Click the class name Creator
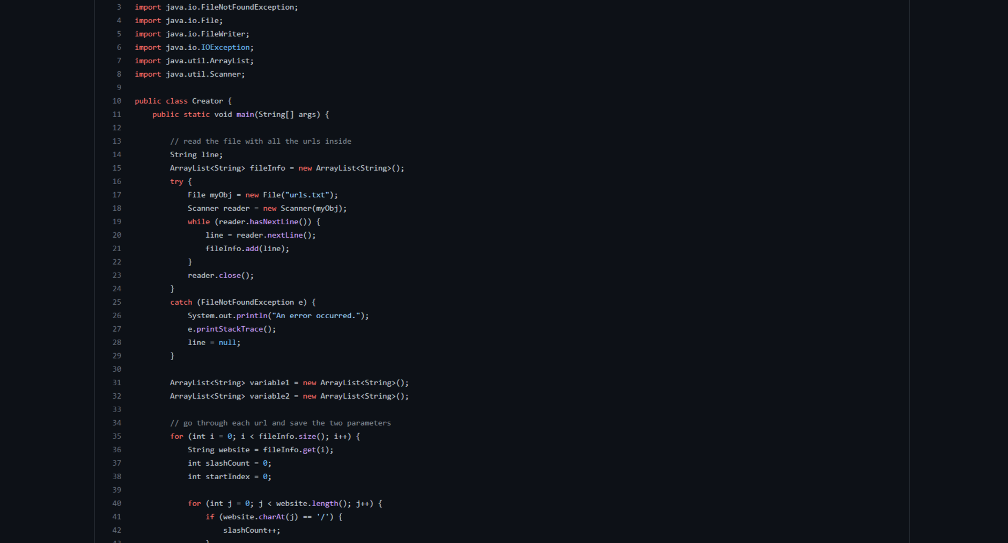This screenshot has height=543, width=1008. (208, 101)
